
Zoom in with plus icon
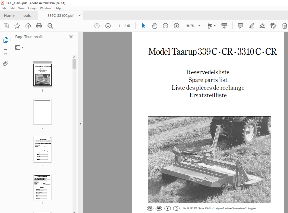point(176,26)
